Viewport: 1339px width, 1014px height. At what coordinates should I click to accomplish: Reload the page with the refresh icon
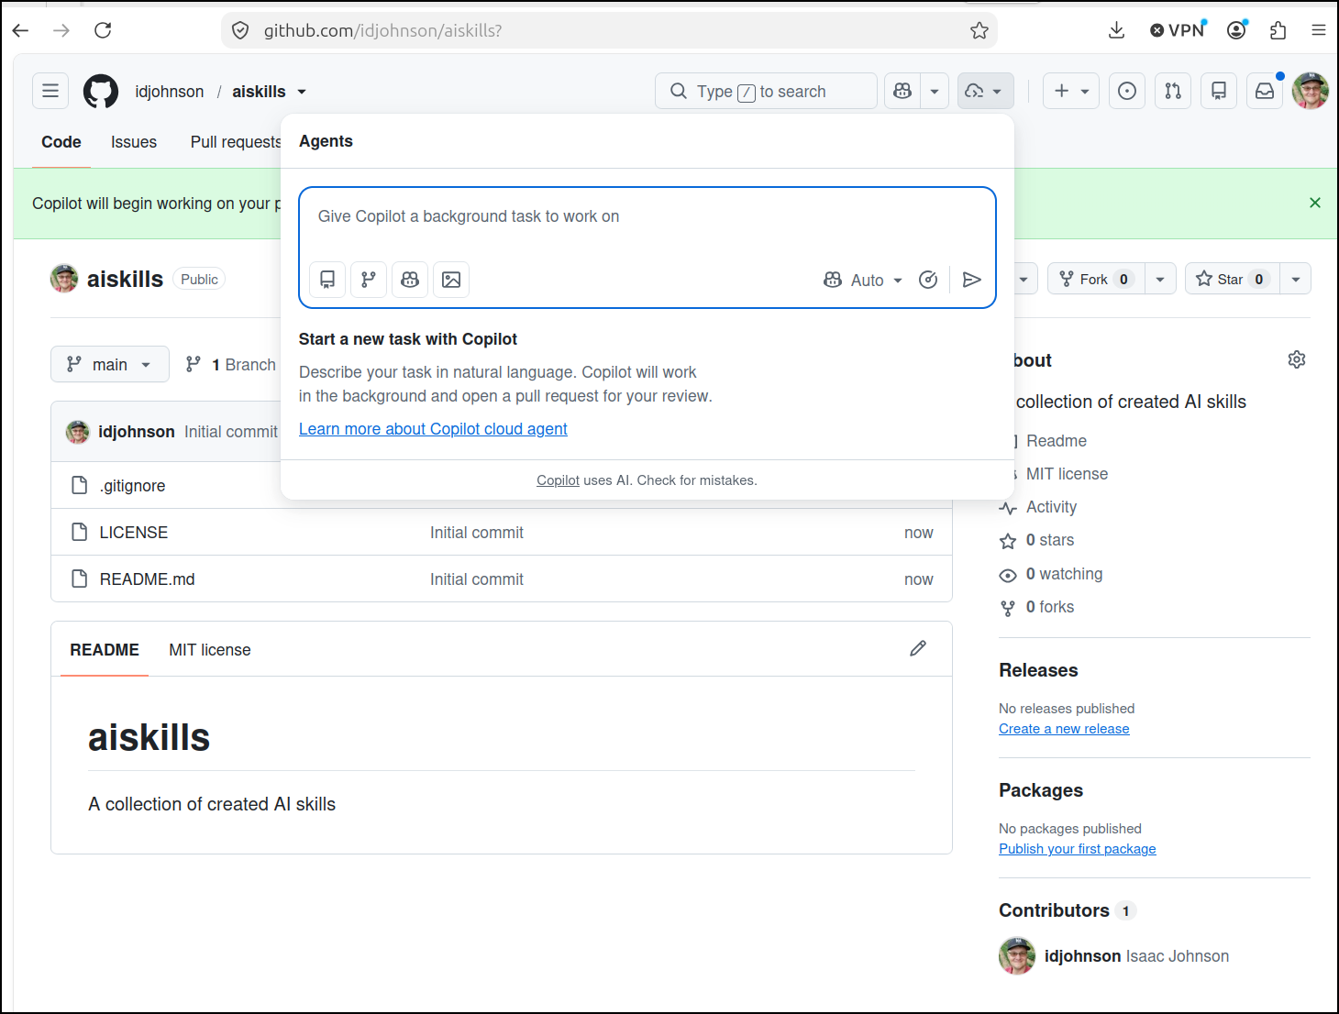(103, 30)
